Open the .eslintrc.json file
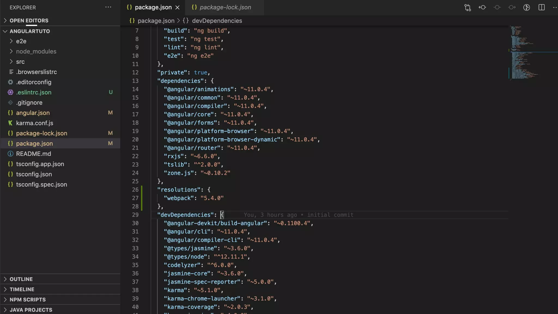Image resolution: width=558 pixels, height=314 pixels. (x=34, y=92)
